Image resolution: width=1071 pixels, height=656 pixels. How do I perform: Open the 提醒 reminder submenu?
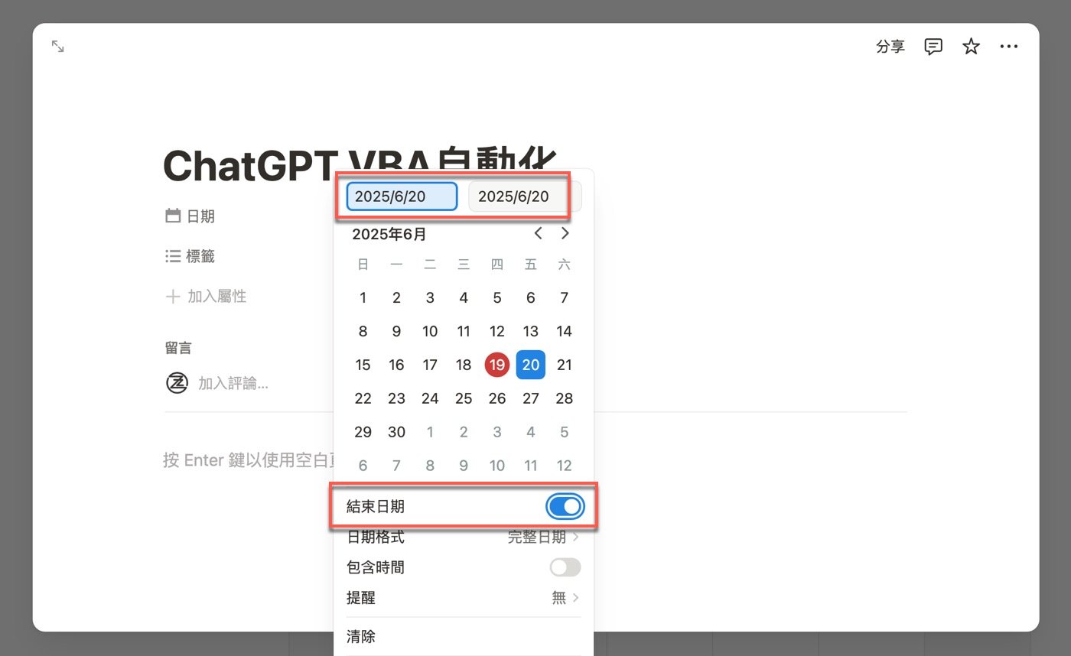(x=464, y=598)
